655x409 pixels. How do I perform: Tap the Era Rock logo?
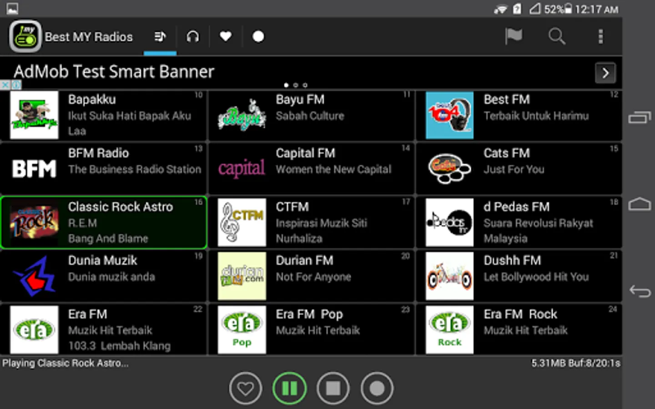point(449,329)
